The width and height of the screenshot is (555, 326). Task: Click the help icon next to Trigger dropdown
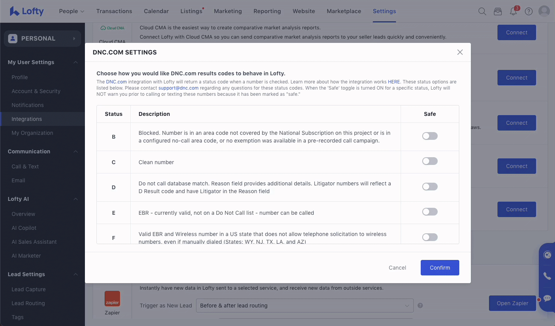coord(420,306)
